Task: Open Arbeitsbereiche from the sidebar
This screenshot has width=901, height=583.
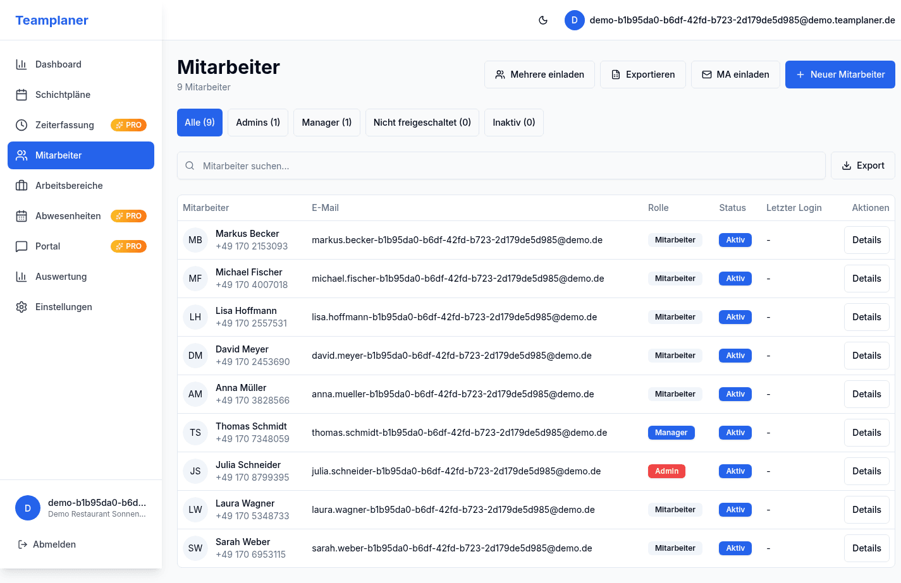Action: coord(69,186)
